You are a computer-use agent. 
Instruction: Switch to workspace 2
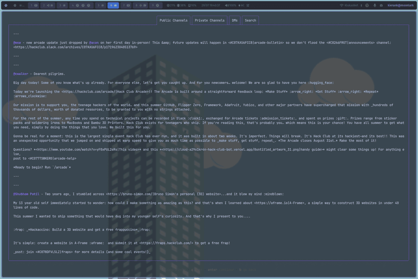coord(48,6)
